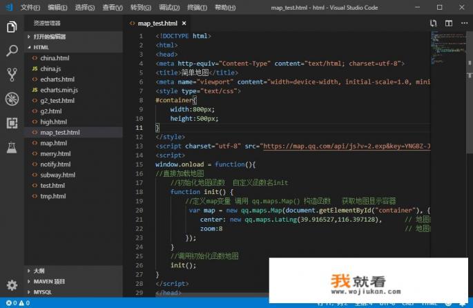
Task: Open the Explorer view in activity bar
Action: click(12, 28)
